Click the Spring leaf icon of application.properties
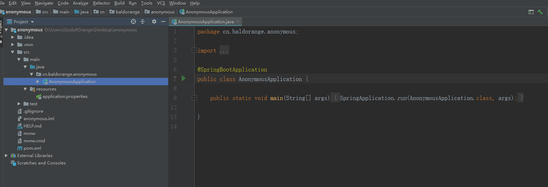The image size is (548, 187). click(39, 96)
